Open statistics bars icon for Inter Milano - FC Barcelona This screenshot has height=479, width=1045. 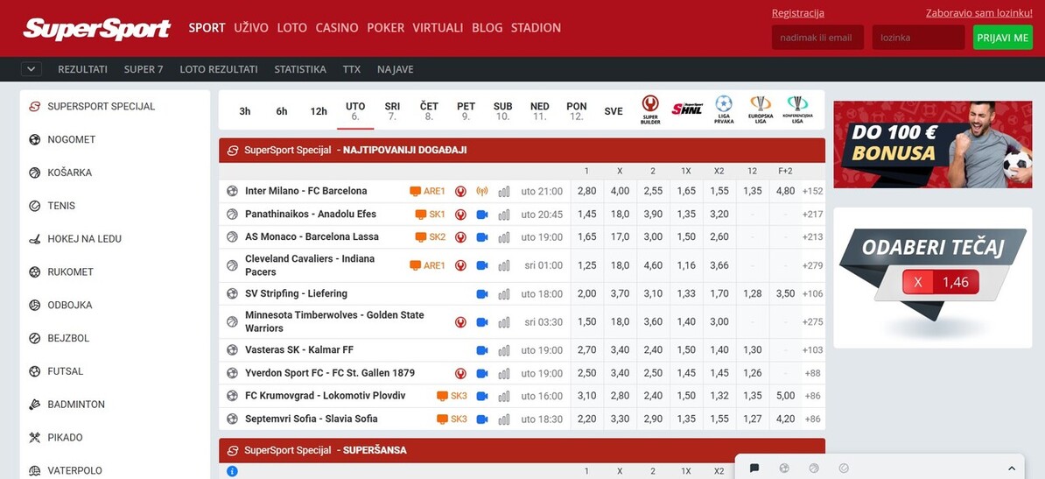click(504, 192)
